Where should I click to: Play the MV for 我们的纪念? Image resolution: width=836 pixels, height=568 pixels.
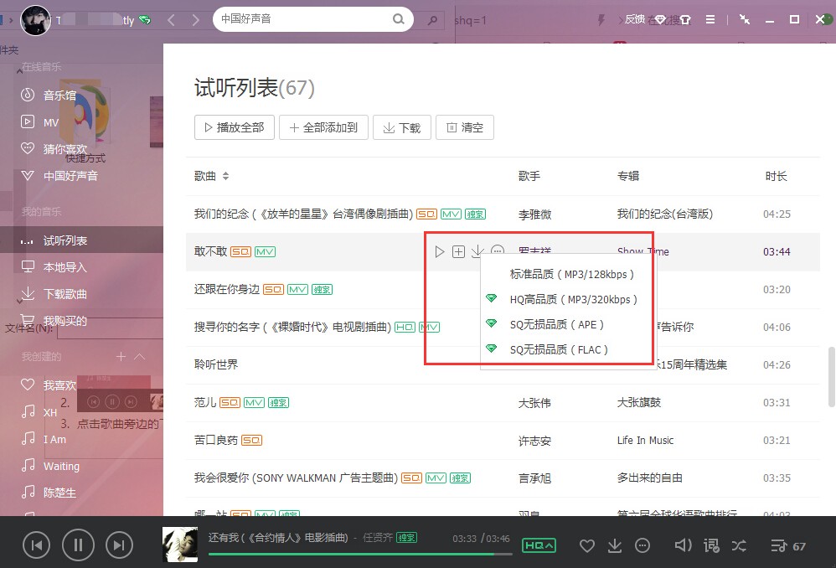pyautogui.click(x=452, y=214)
